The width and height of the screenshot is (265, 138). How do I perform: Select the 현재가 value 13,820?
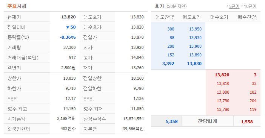click(68, 17)
